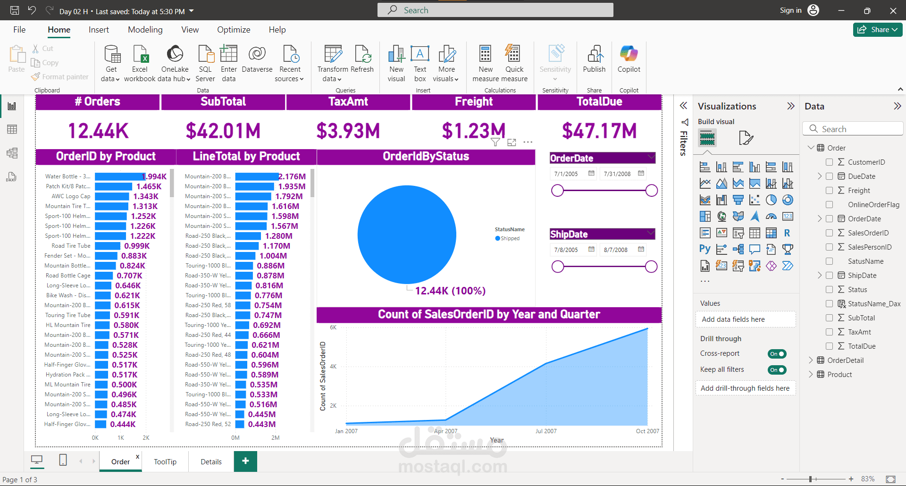Open Model view from the left sidebar
The width and height of the screenshot is (906, 486).
pyautogui.click(x=12, y=153)
